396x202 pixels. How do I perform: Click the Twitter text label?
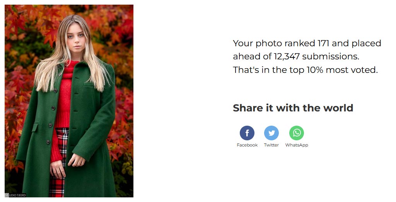coord(271,145)
